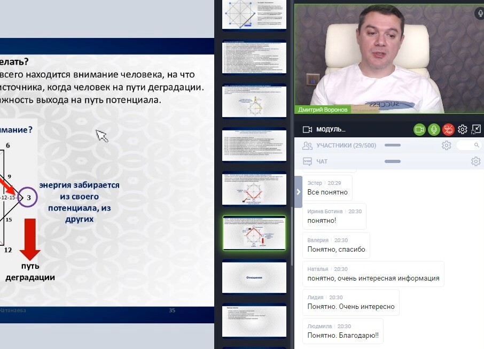
Task: Toggle the red screen sharing button
Action: pyautogui.click(x=448, y=129)
